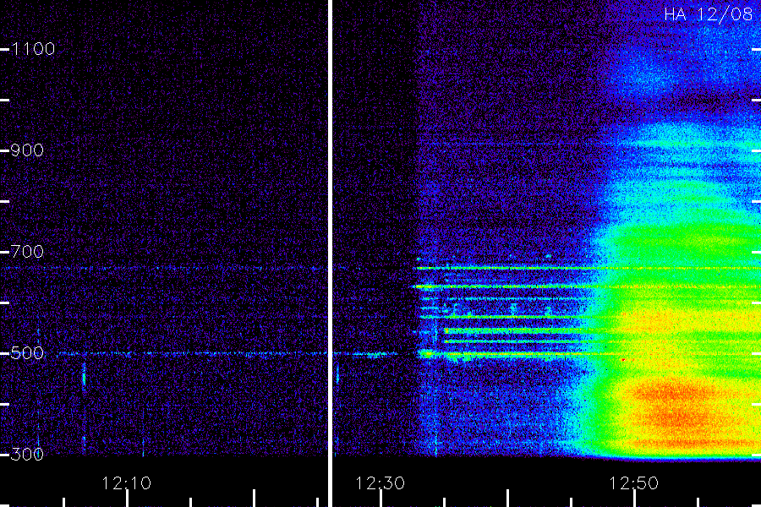This screenshot has height=507, width=761.
Task: Click the HA 12/08 station date label
Action: tap(708, 14)
